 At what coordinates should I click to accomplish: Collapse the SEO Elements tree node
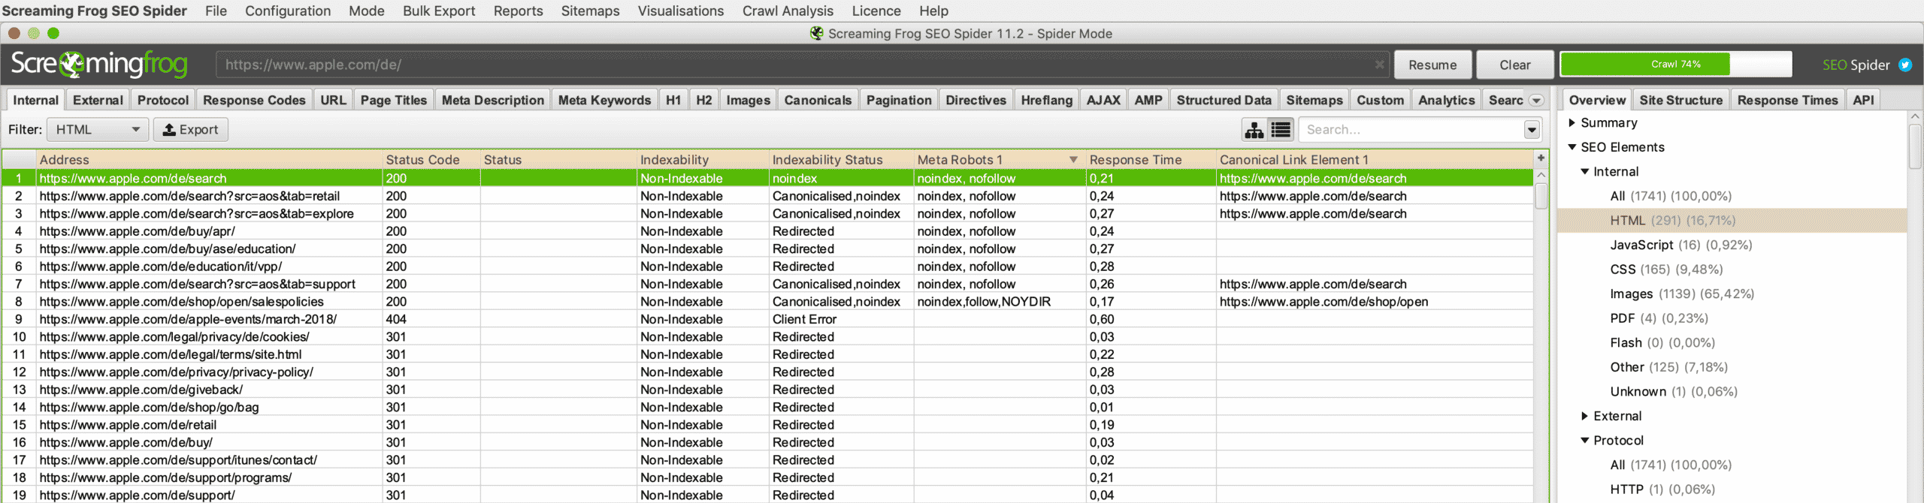1572,147
